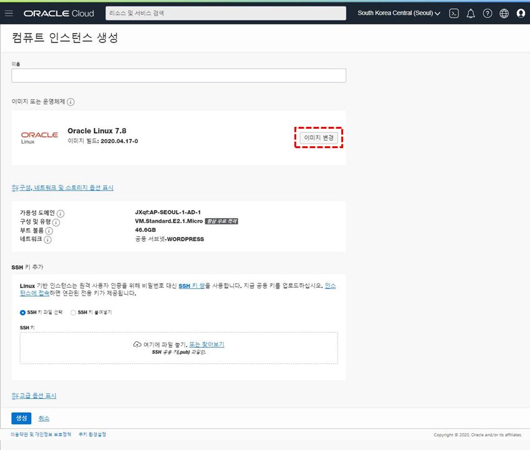Focus the 리소스 및 서비스 검색 search box
Screen dimensions: 530x450
226,13
